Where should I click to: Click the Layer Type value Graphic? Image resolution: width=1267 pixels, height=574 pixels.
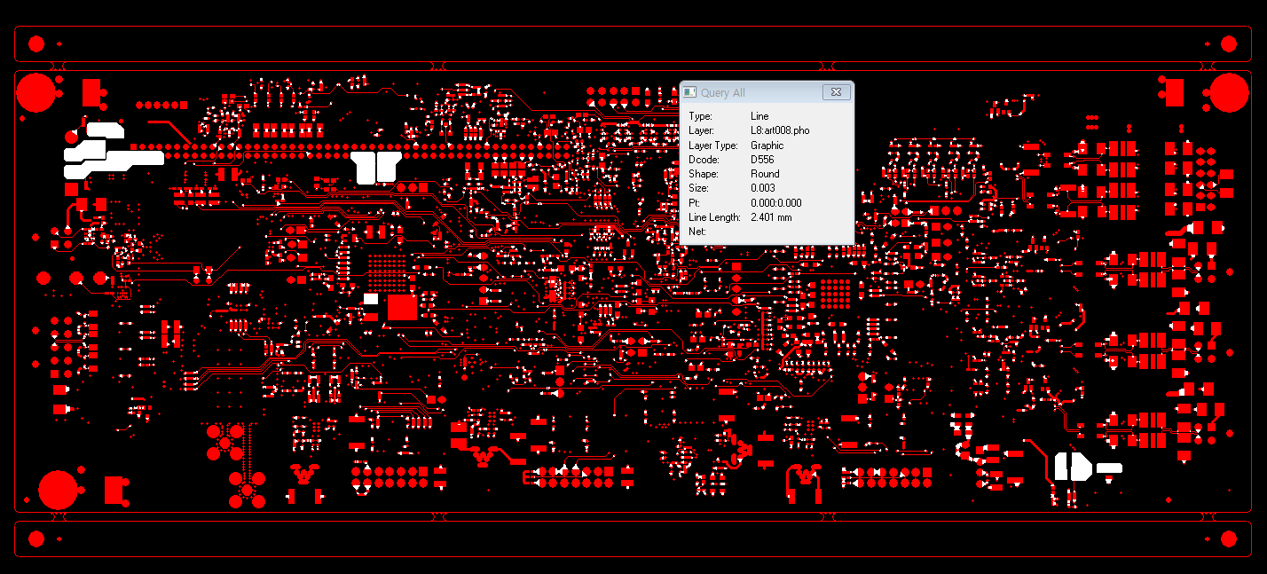(x=767, y=145)
